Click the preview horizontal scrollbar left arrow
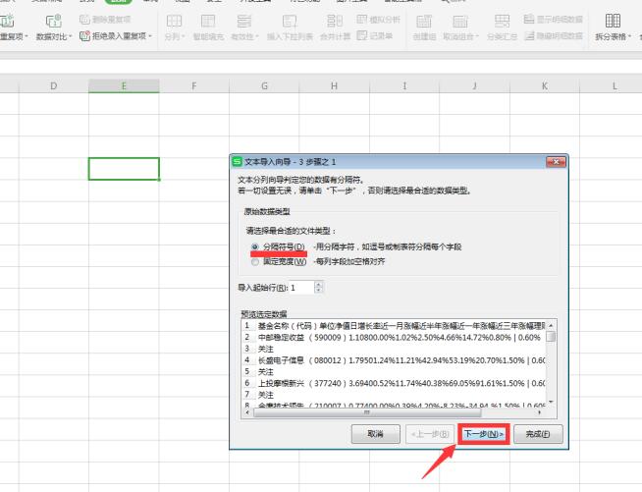Image resolution: width=642 pixels, height=492 pixels. (x=247, y=412)
